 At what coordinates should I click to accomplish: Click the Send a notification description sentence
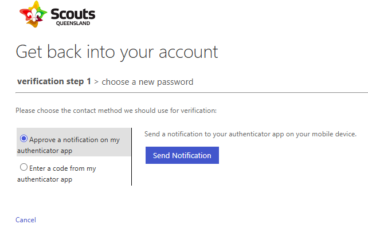(x=250, y=134)
